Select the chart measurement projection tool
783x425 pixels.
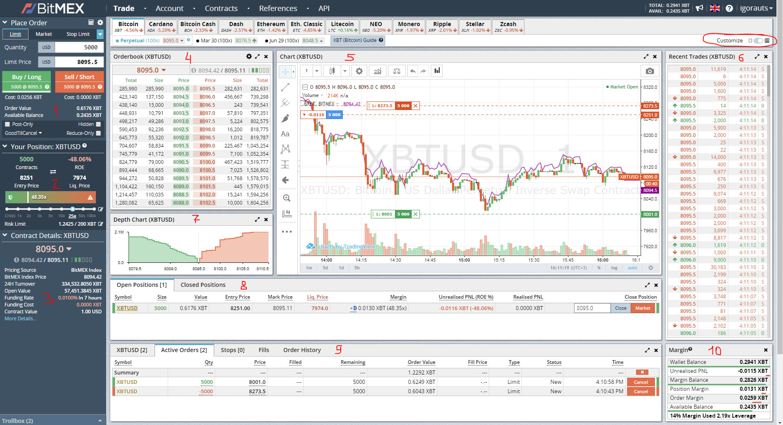[286, 165]
